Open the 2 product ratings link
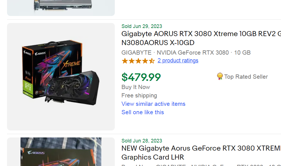The width and height of the screenshot is (281, 166). pyautogui.click(x=178, y=60)
